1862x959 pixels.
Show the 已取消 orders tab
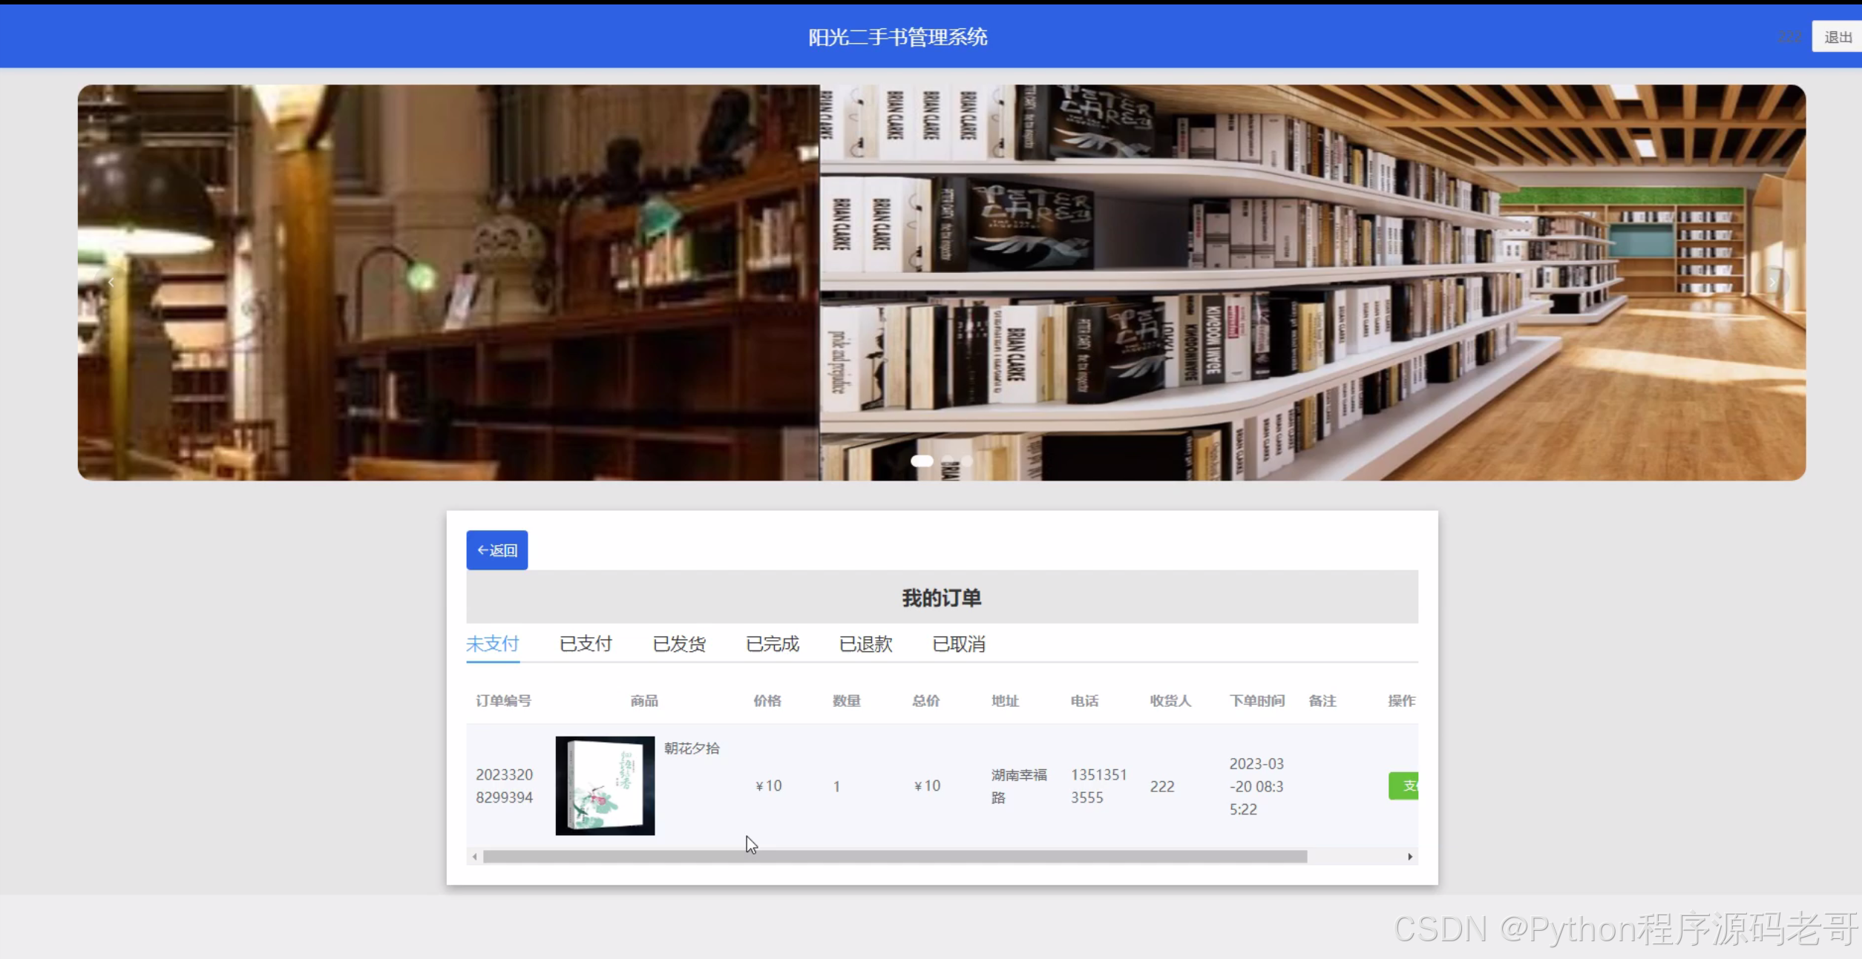coord(959,644)
